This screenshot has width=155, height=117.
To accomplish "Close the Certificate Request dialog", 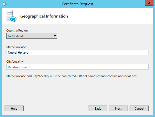I will coord(149,3).
